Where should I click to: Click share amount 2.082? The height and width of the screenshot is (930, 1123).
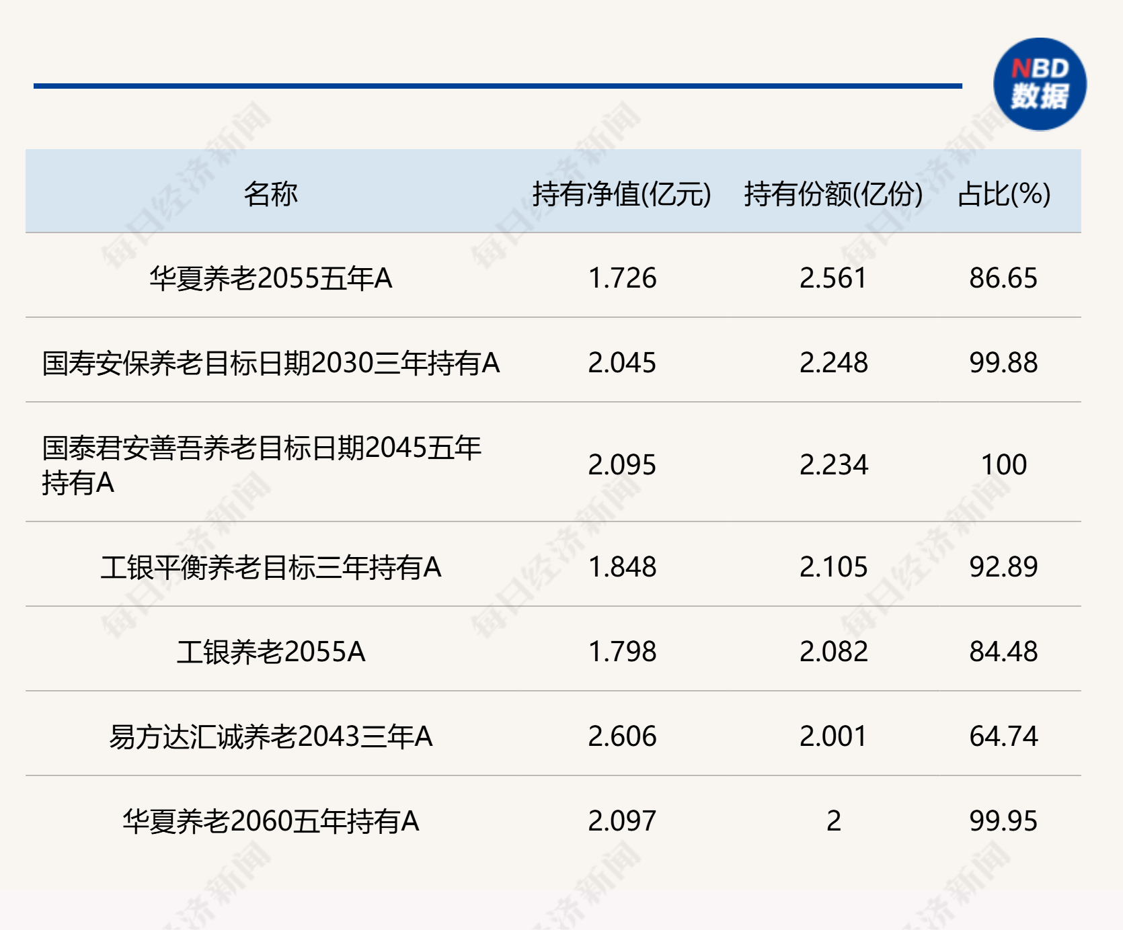(834, 652)
